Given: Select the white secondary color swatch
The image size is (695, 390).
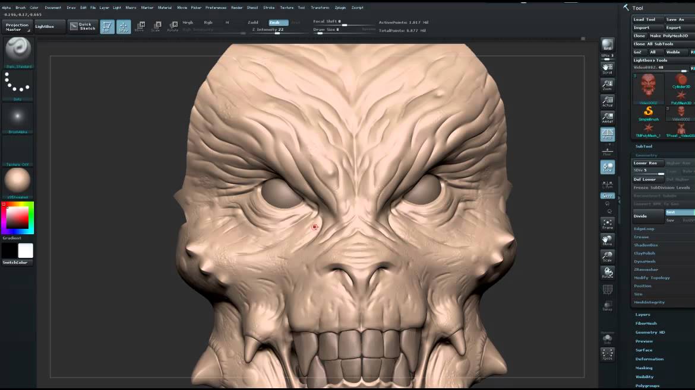Looking at the screenshot, I should point(26,251).
